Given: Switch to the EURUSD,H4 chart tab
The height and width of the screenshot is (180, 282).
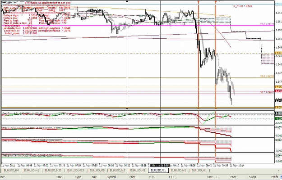Looking at the screenshot, I should (11, 170).
